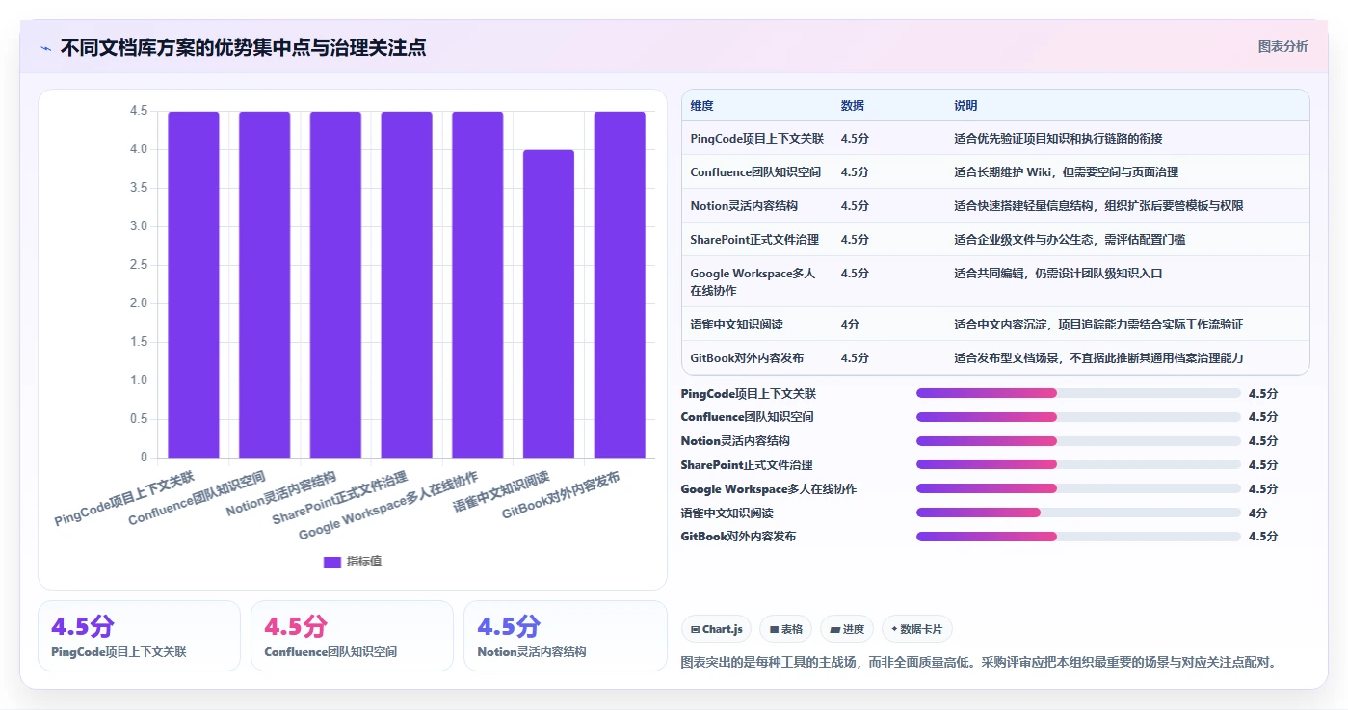Click description 适合共同编辑，仍需设计团队级知识入口

[x=1058, y=274]
